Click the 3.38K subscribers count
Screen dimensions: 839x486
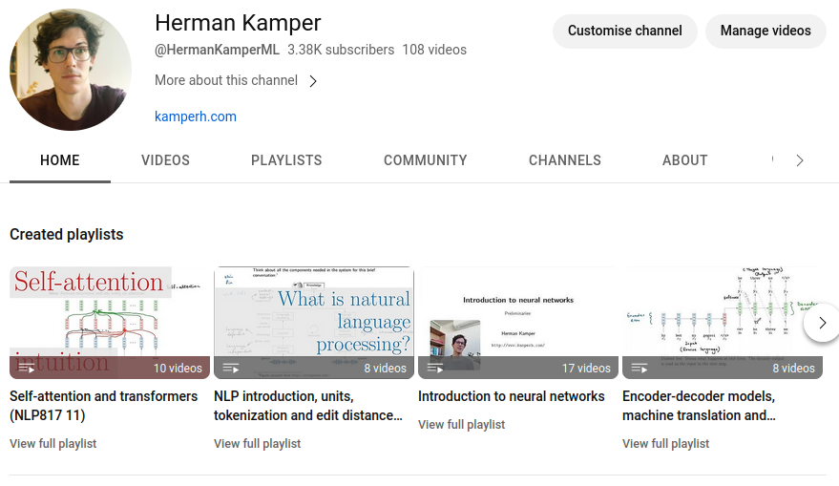(x=341, y=50)
